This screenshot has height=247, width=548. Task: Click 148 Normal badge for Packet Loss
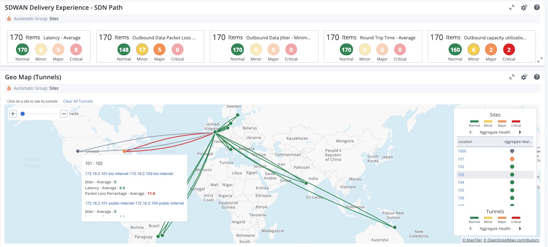coord(124,50)
